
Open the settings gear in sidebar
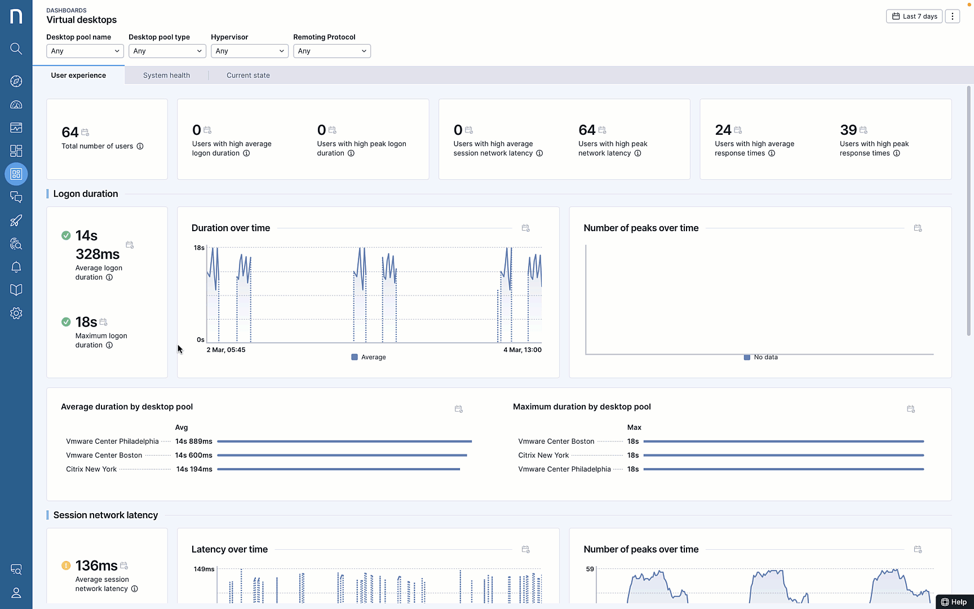coord(16,313)
